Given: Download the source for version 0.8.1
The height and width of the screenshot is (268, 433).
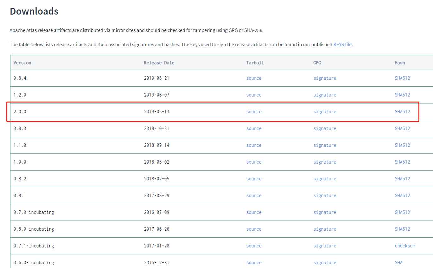Looking at the screenshot, I should click(x=254, y=195).
